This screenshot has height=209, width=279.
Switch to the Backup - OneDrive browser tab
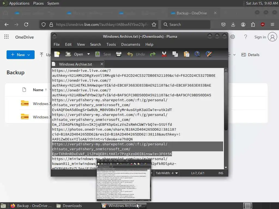(x=191, y=13)
